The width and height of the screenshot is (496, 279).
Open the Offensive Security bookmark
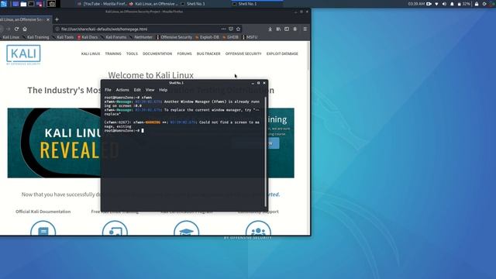click(174, 37)
